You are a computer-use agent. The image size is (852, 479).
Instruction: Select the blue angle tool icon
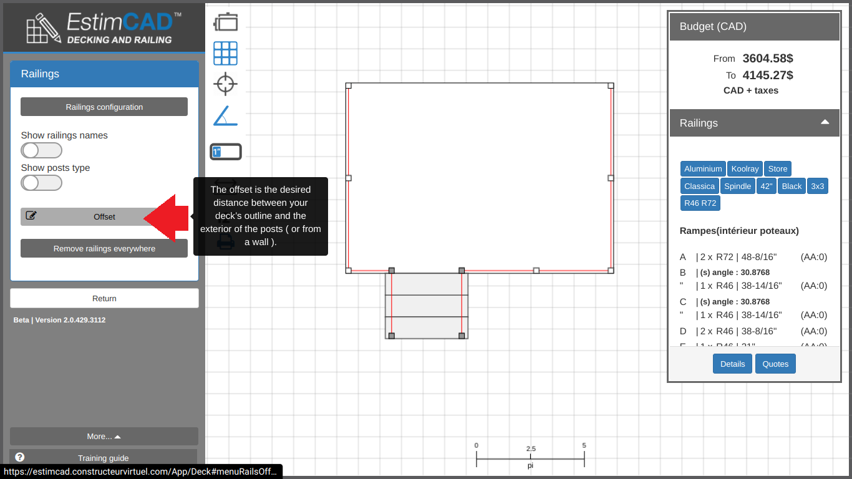[x=225, y=116]
